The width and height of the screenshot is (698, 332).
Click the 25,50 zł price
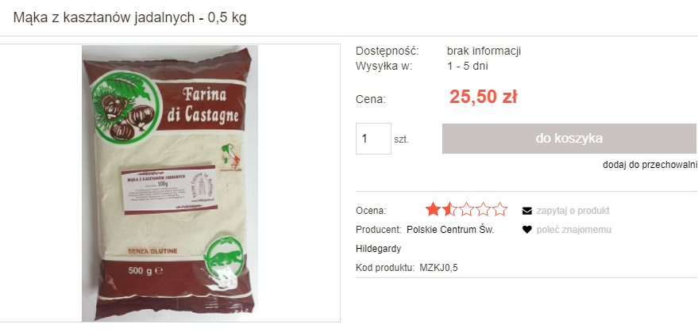pyautogui.click(x=483, y=97)
